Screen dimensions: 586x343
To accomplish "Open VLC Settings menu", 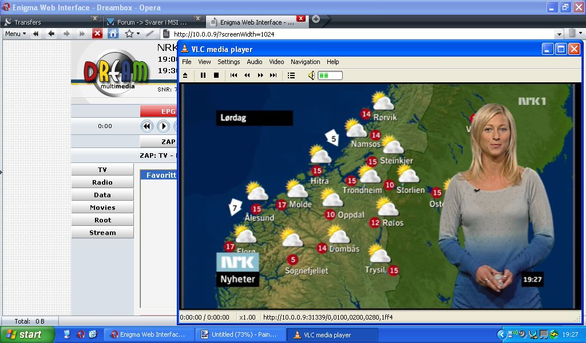I will [229, 62].
